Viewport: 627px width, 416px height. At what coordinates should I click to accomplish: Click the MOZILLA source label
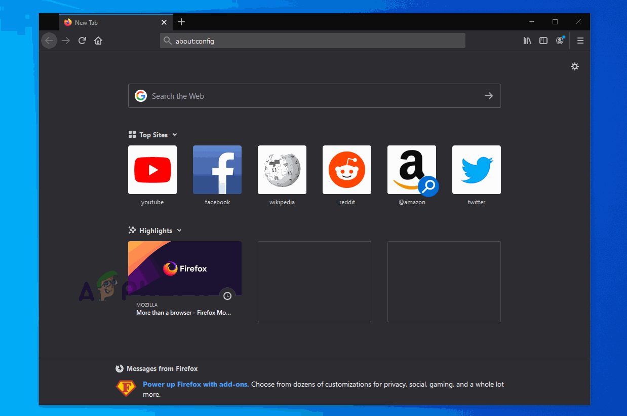tap(147, 305)
